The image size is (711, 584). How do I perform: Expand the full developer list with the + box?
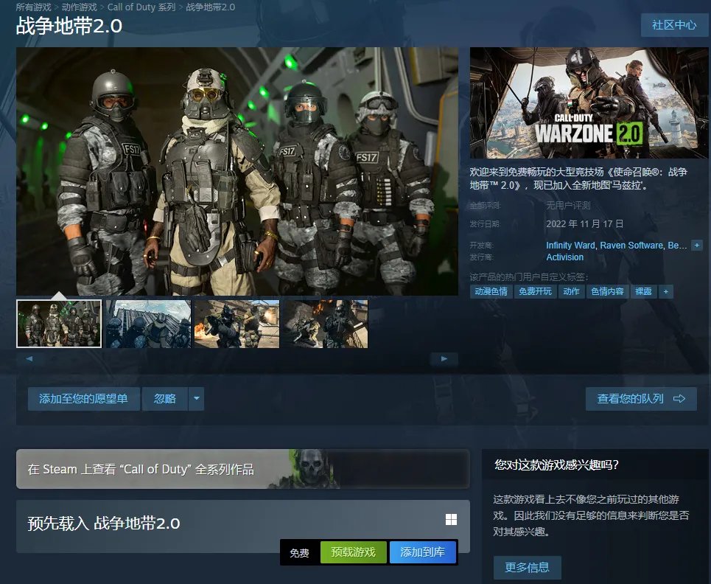tap(696, 244)
